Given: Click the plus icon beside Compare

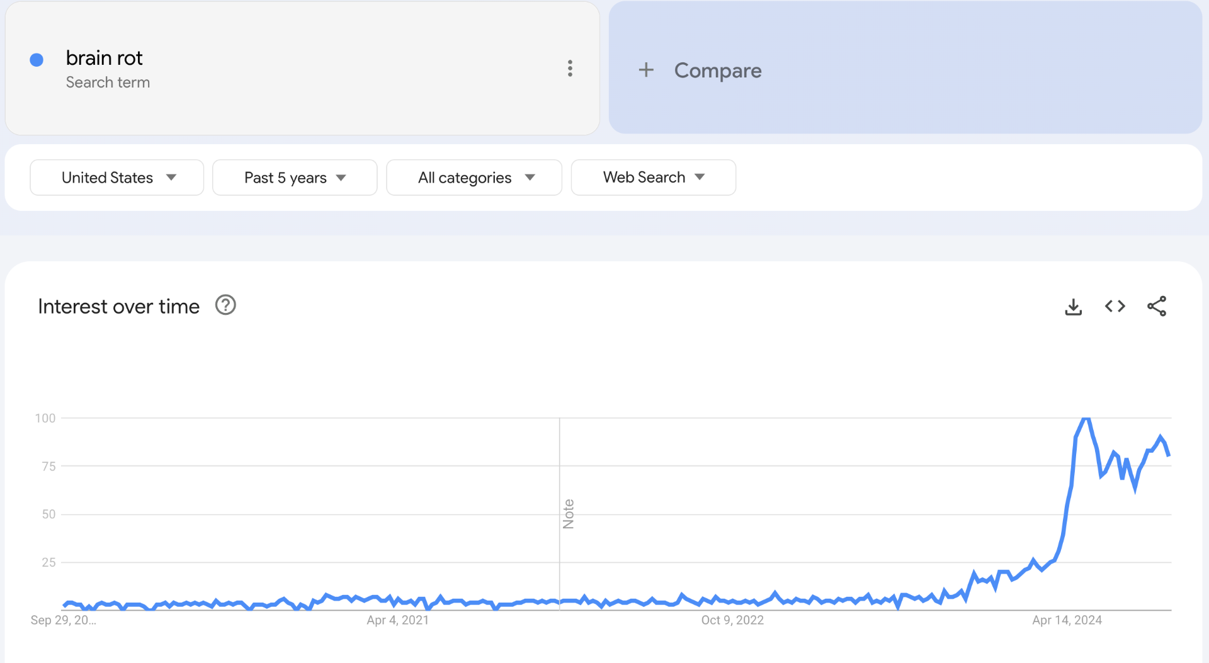Looking at the screenshot, I should point(646,70).
